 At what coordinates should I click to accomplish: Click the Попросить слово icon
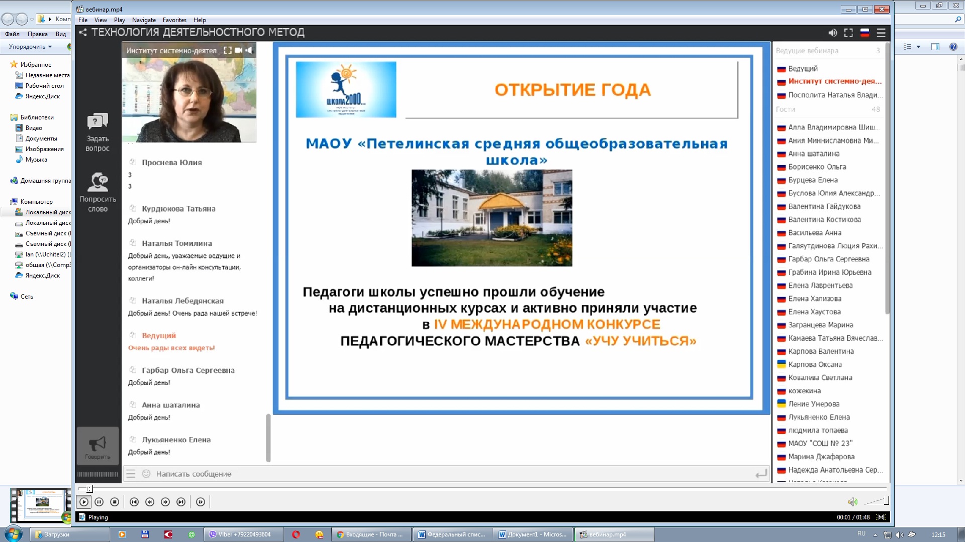pyautogui.click(x=98, y=182)
